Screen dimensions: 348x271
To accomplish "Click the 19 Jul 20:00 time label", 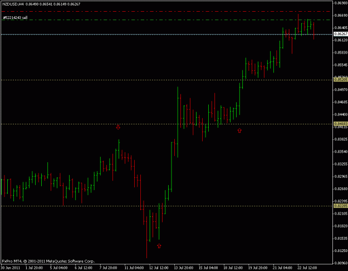I will click(258, 268).
